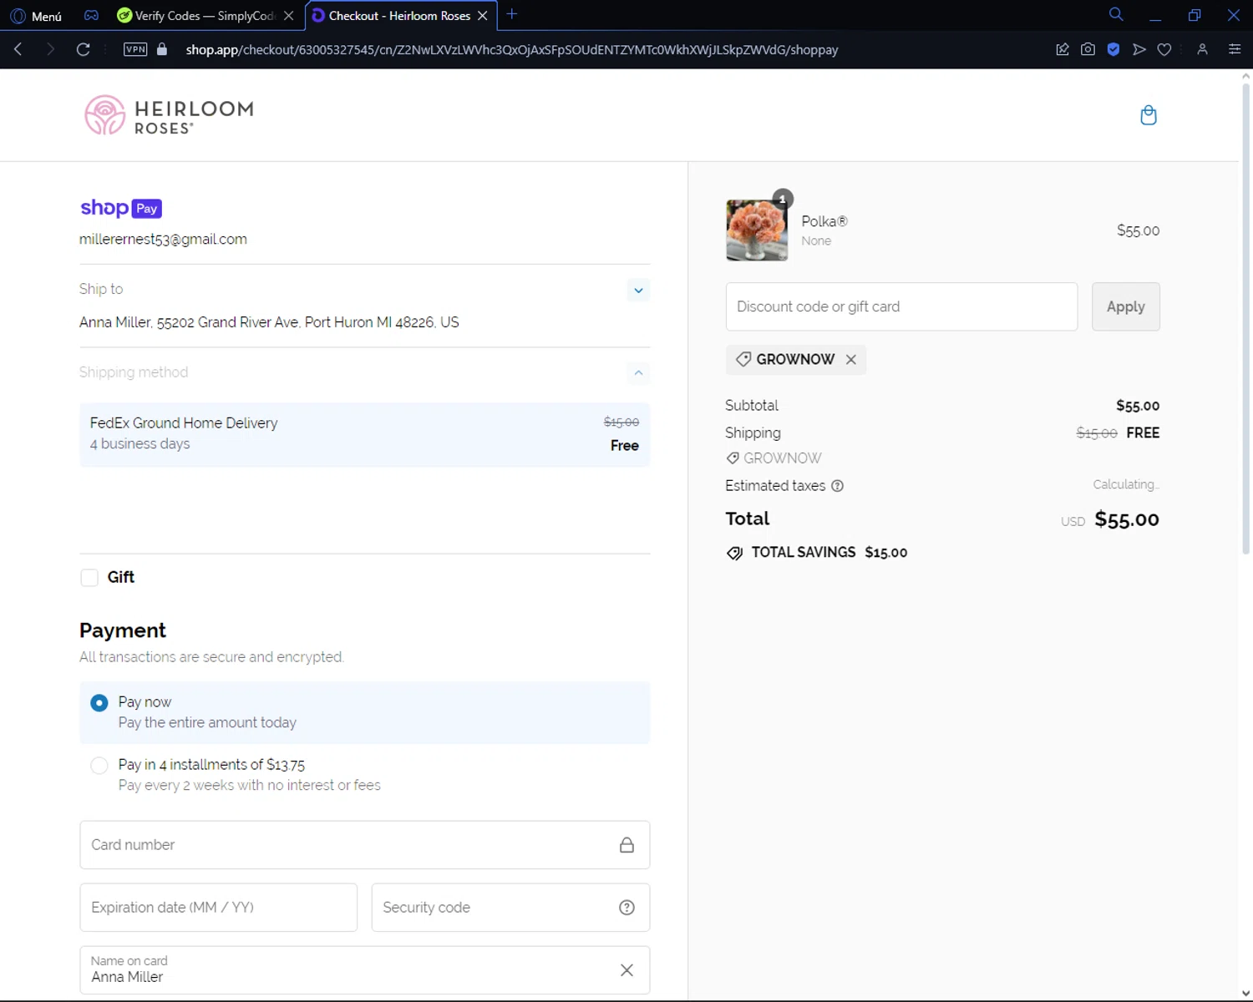Click the FREE shipping value in summary
The height and width of the screenshot is (1002, 1253).
tap(1143, 433)
